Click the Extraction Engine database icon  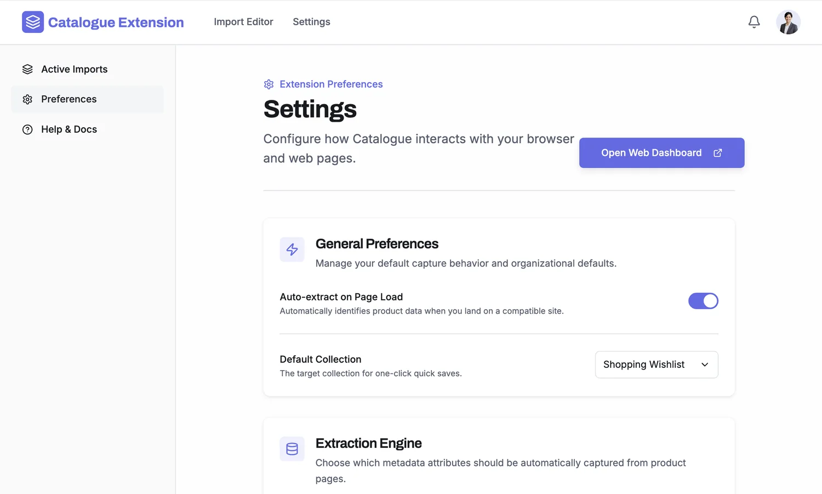292,449
